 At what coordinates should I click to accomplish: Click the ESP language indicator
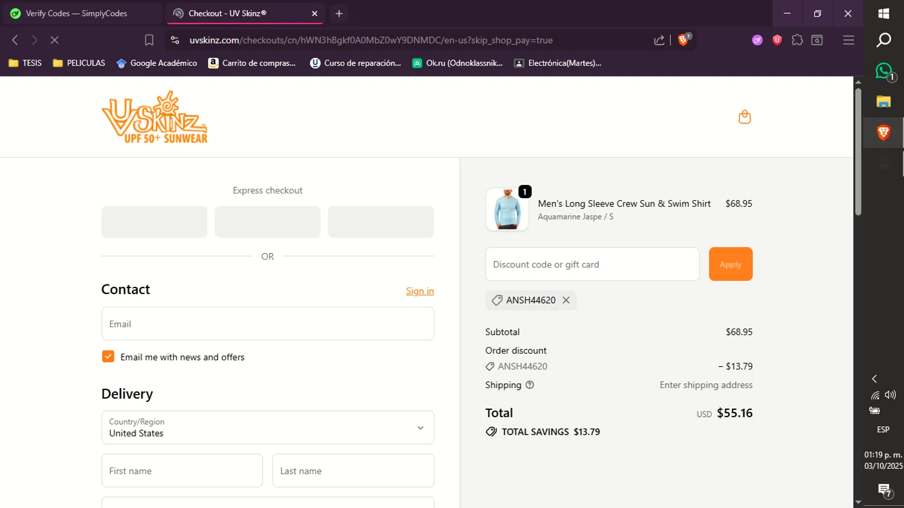(883, 430)
